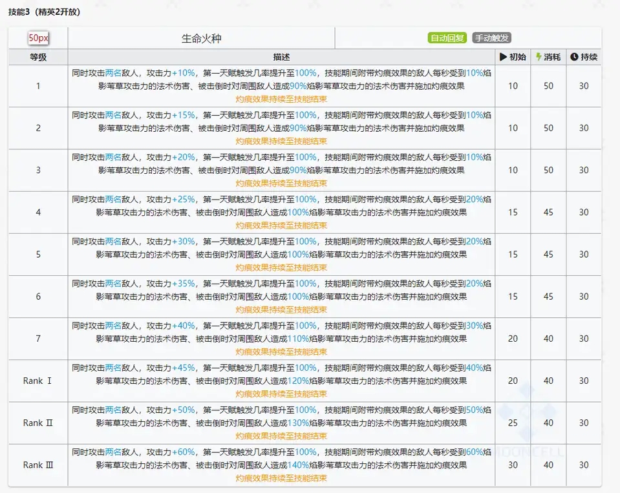The image size is (620, 493).
Task: Click the green lightning icon beside 消耗
Action: coord(539,57)
